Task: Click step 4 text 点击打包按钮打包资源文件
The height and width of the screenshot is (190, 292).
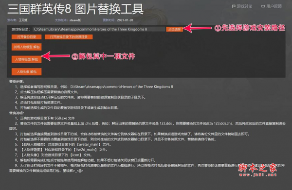Action: point(38,103)
